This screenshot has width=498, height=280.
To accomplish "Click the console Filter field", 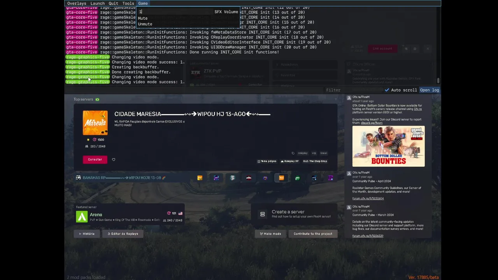I will point(353,90).
